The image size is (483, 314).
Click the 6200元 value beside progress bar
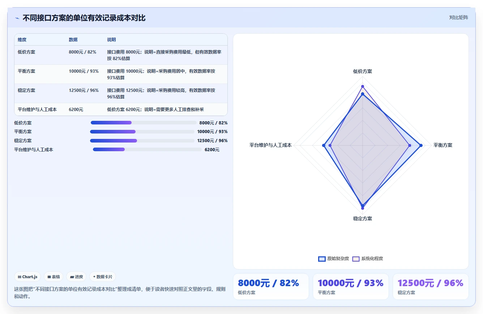point(212,150)
